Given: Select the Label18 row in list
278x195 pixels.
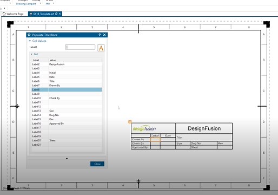Looking at the screenshot, I should click(67, 132).
